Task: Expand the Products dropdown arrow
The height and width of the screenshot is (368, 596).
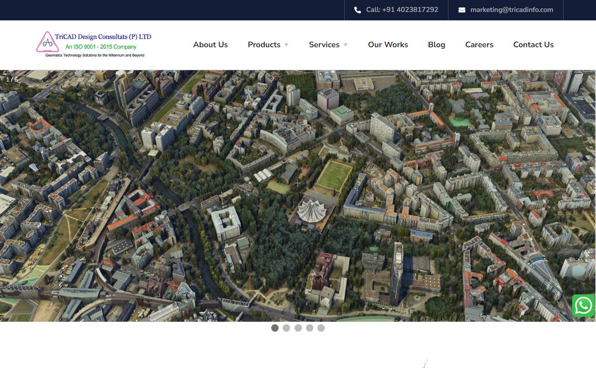Action: (286, 45)
